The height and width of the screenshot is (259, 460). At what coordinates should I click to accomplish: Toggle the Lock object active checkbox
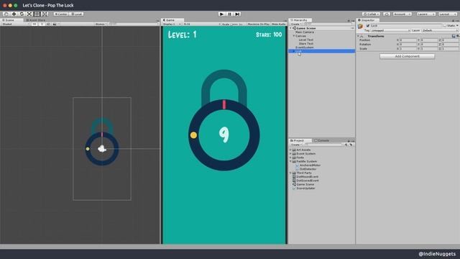coord(368,26)
